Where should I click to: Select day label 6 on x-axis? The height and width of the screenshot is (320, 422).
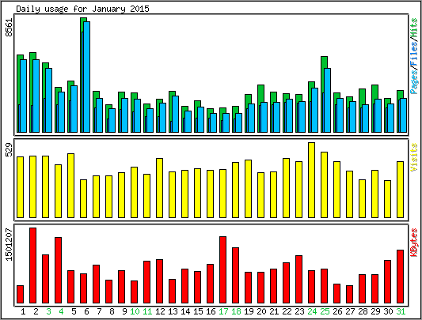pos(86,311)
